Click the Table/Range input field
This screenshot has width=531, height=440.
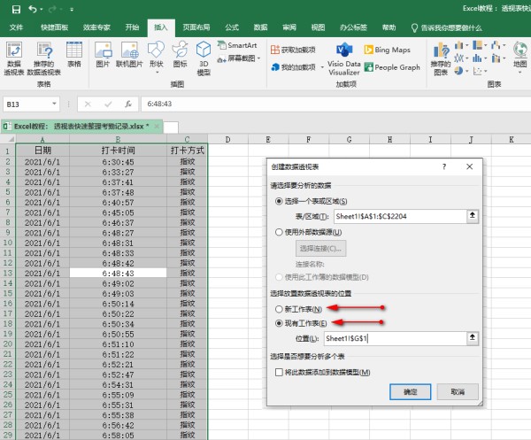400,216
